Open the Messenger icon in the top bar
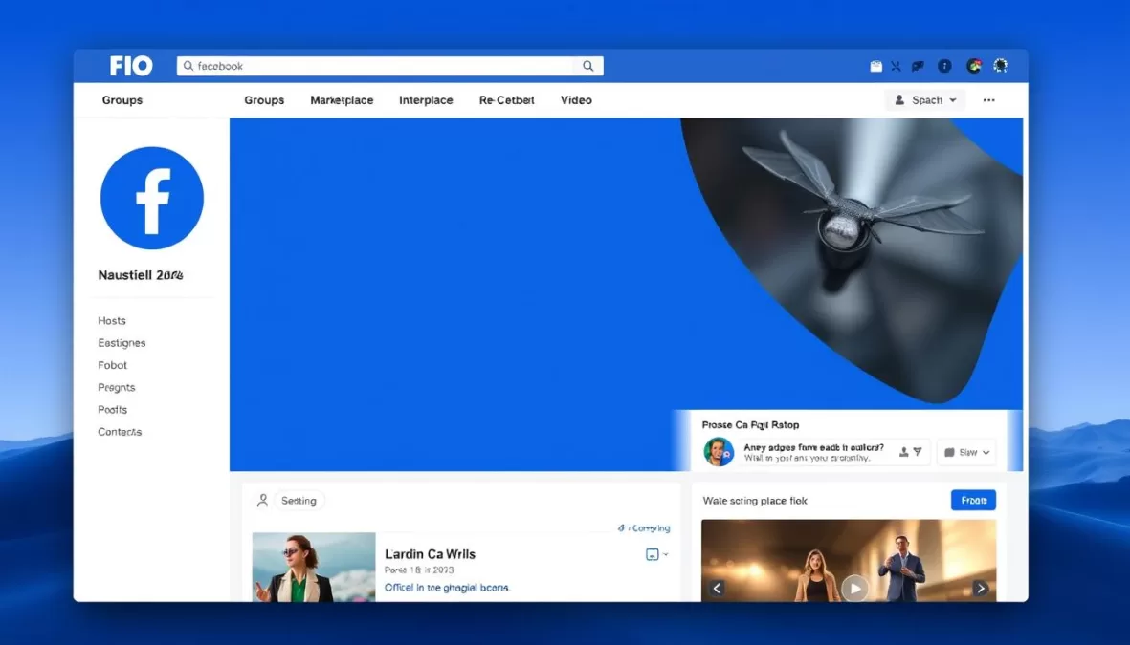Viewport: 1130px width, 645px height. pos(917,65)
